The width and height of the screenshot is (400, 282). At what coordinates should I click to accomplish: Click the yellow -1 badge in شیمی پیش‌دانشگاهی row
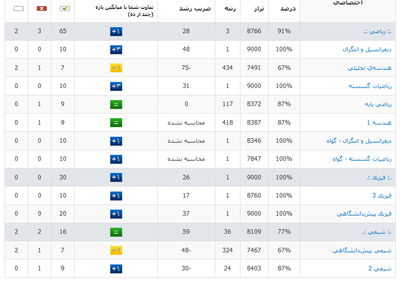pos(116,250)
